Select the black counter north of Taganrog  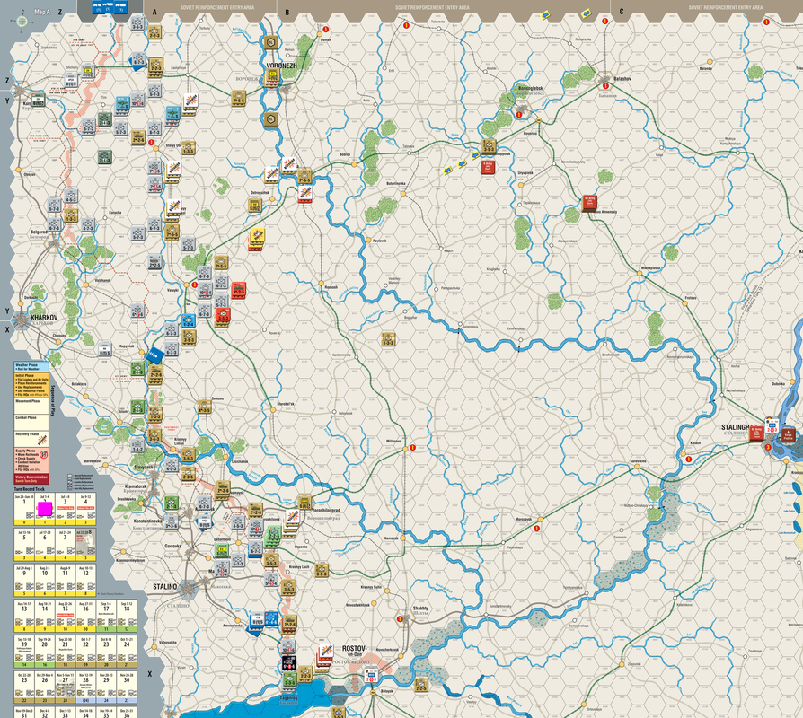point(289,663)
